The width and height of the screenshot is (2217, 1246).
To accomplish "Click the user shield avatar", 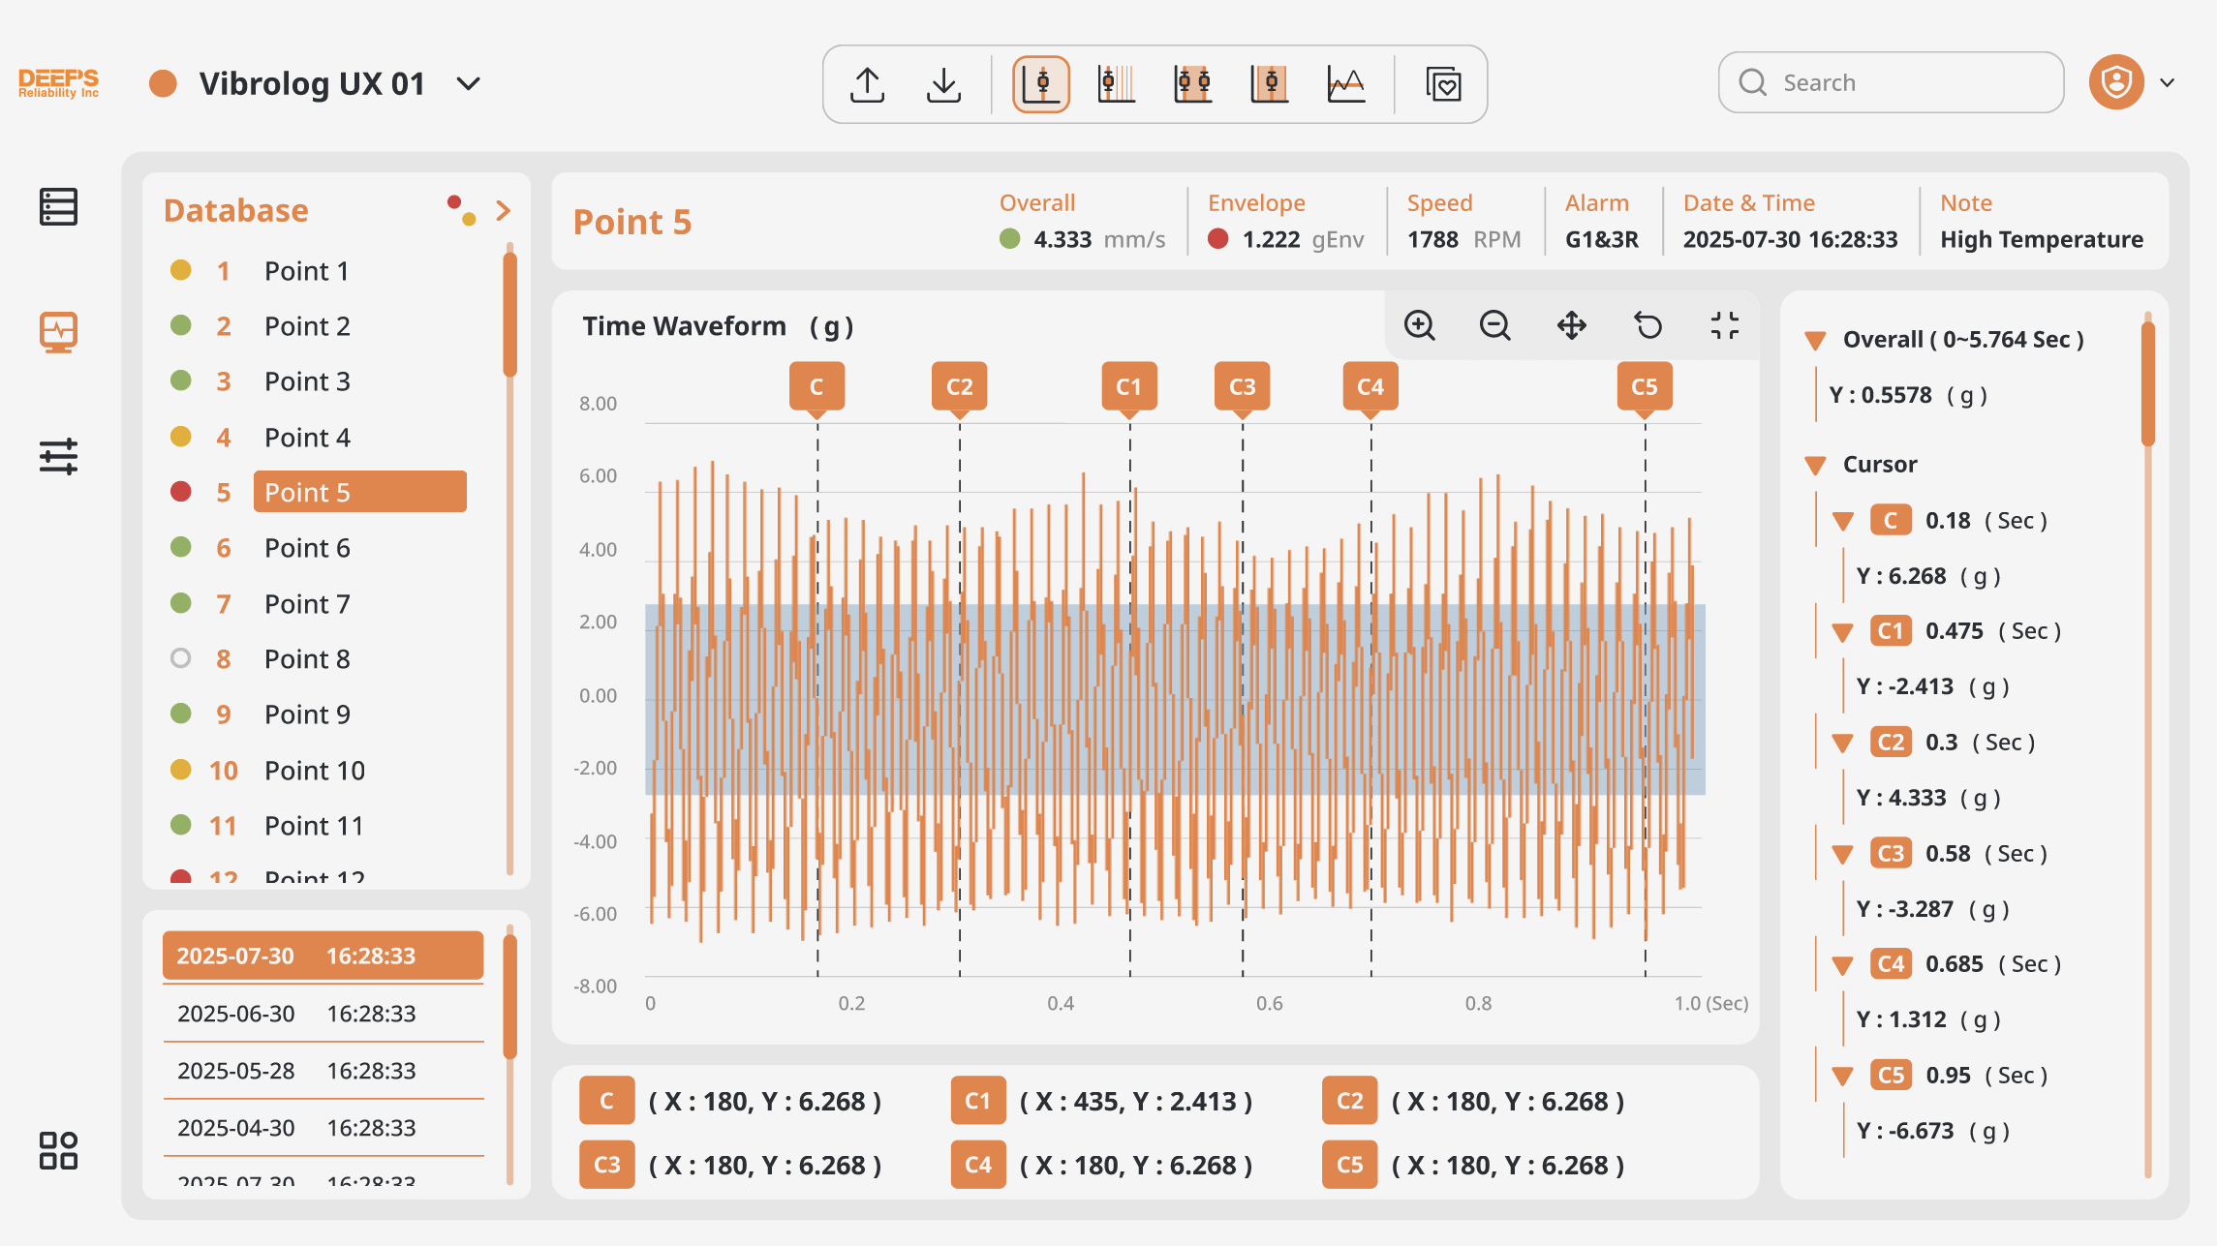I will [2116, 82].
